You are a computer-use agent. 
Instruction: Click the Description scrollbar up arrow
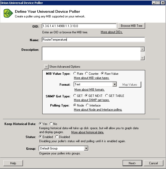tap(143, 49)
